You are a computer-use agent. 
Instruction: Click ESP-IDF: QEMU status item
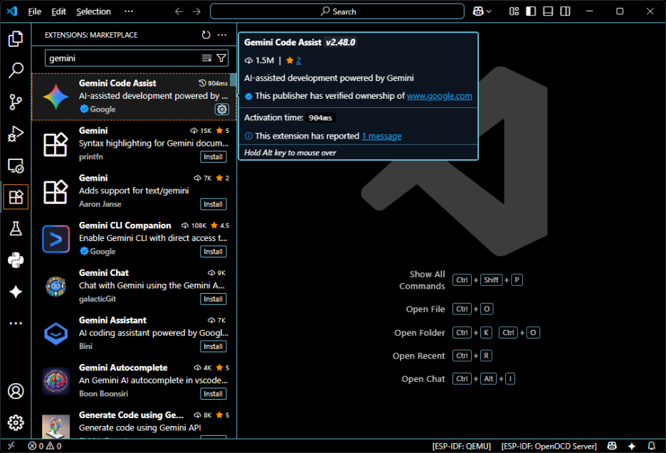point(461,446)
